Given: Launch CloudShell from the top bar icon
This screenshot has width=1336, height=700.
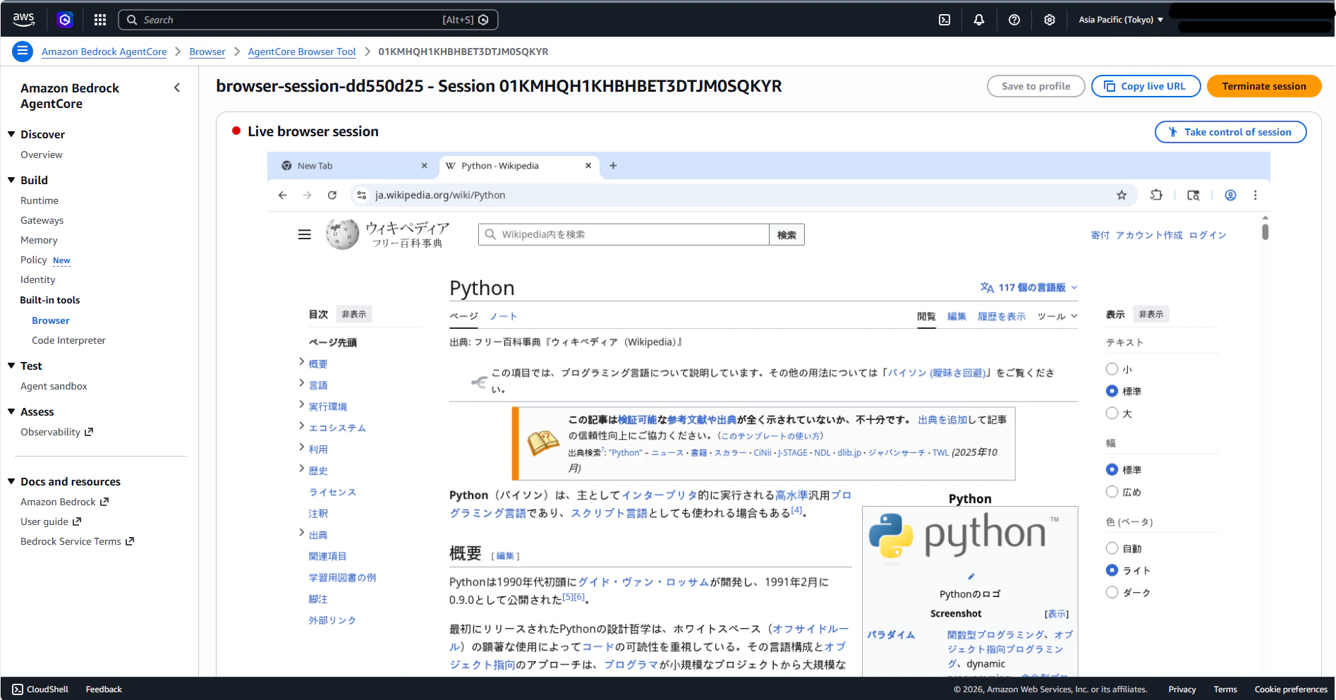Looking at the screenshot, I should (x=945, y=20).
